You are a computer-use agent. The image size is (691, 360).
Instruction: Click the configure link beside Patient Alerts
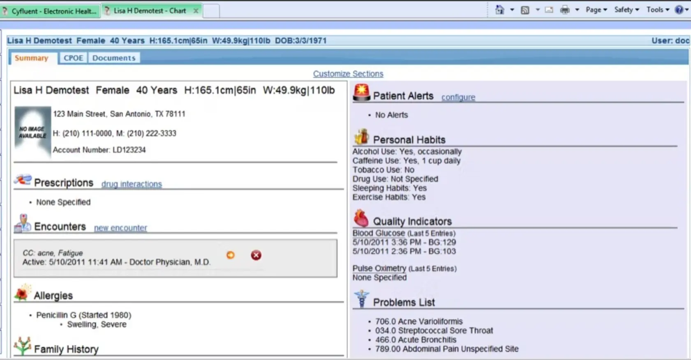click(x=458, y=97)
